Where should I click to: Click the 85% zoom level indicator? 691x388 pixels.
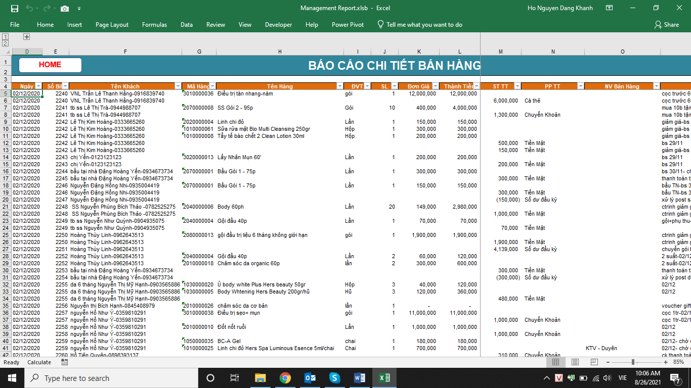[679, 362]
